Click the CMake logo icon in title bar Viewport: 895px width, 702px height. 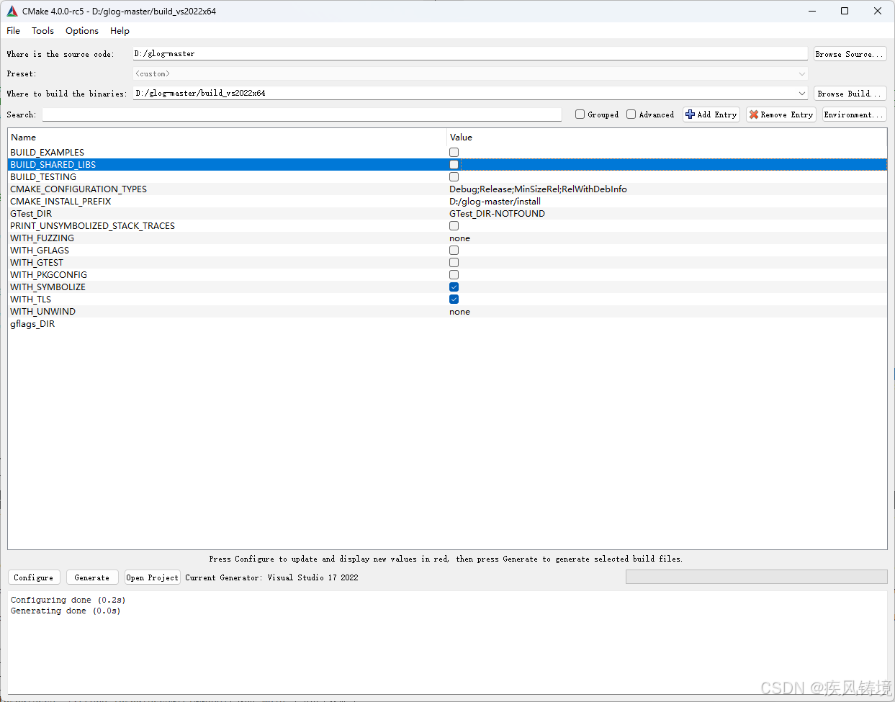pyautogui.click(x=12, y=11)
